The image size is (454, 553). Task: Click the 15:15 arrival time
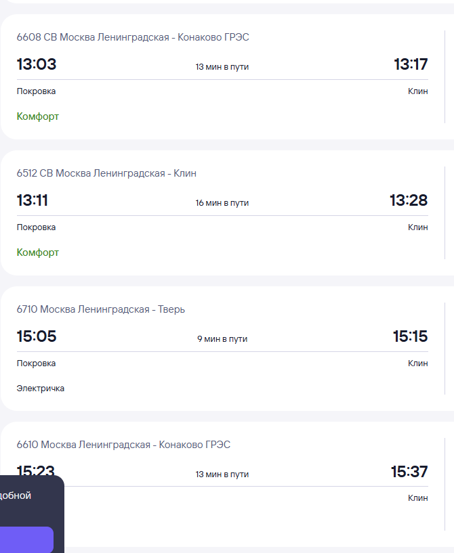tap(410, 336)
